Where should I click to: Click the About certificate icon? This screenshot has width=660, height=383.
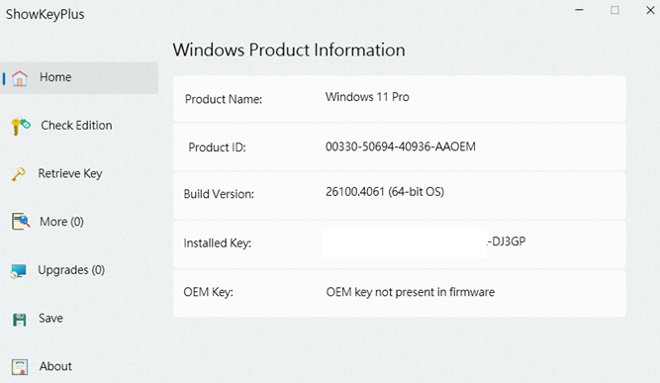coord(20,367)
